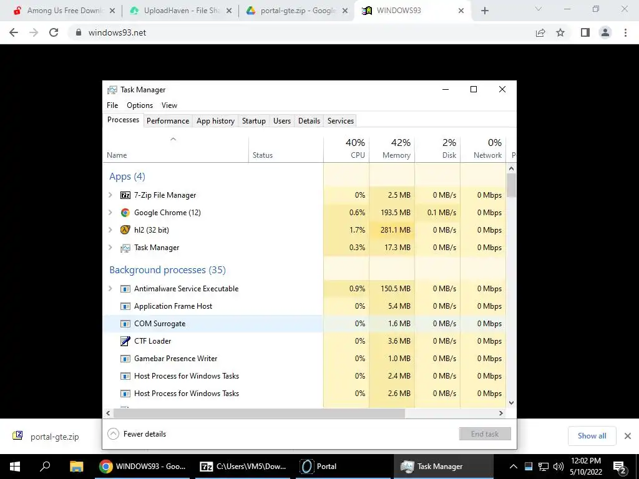
Task: Expand the Task Manager process group
Action: [110, 247]
